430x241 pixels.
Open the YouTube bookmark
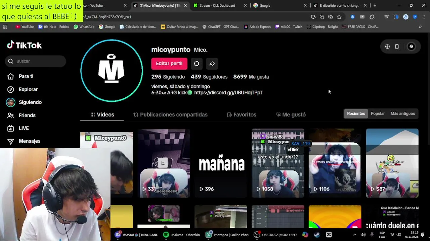25,27
